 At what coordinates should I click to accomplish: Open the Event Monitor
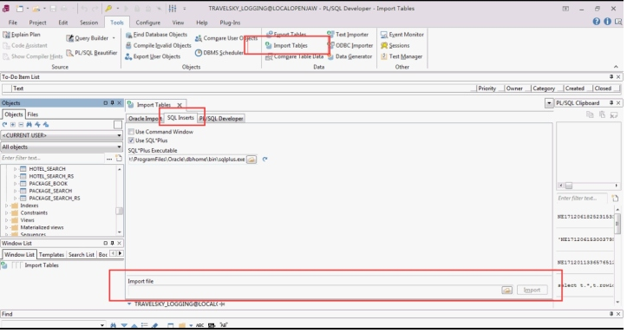tap(402, 35)
